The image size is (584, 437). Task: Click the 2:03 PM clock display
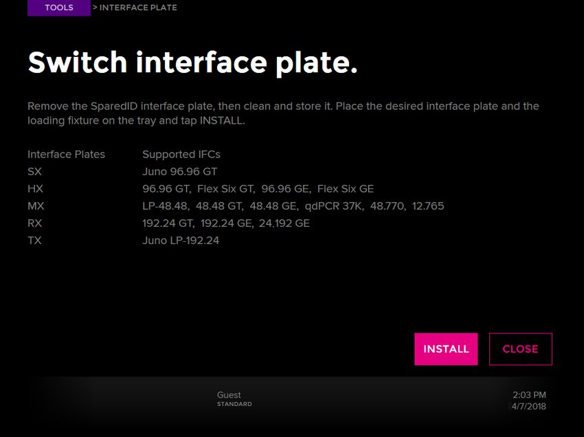(x=529, y=395)
